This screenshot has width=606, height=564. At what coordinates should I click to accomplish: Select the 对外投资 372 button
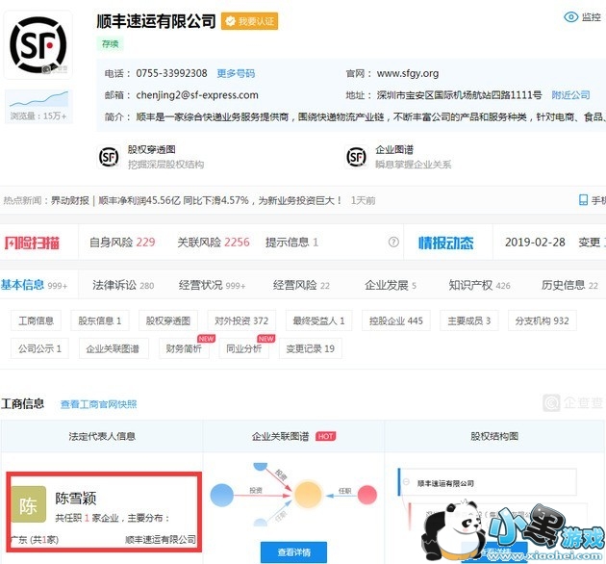coord(241,320)
